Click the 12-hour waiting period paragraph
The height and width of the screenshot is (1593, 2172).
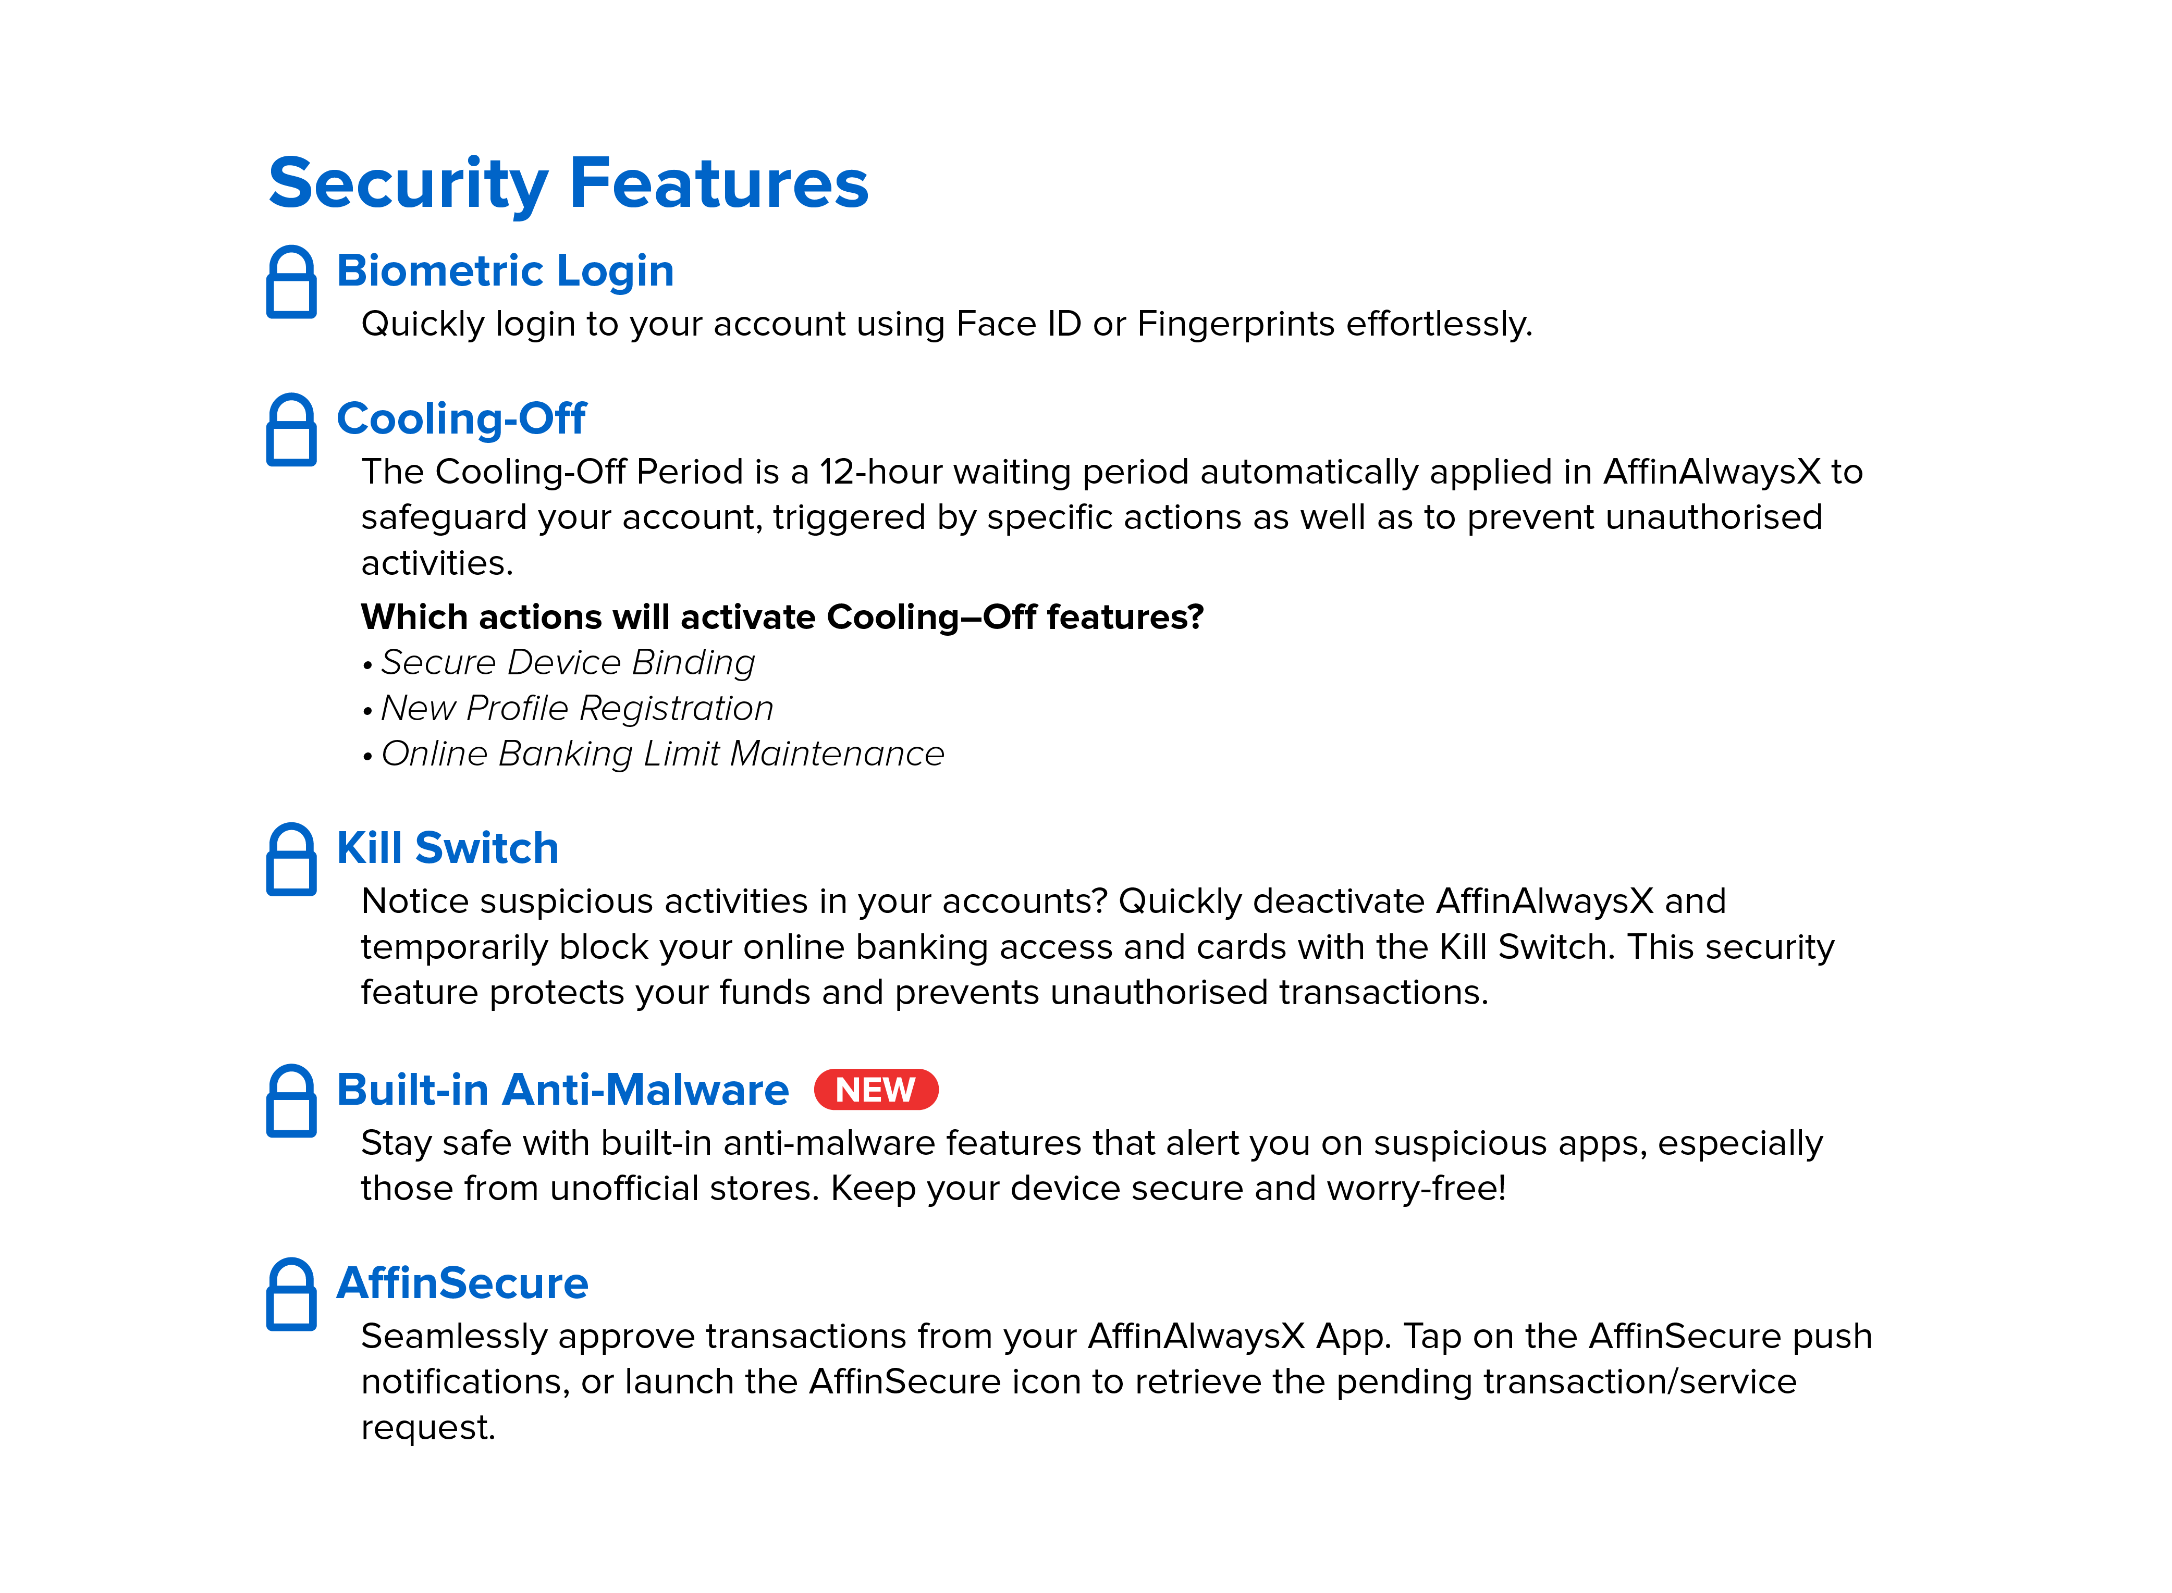pyautogui.click(x=1112, y=517)
